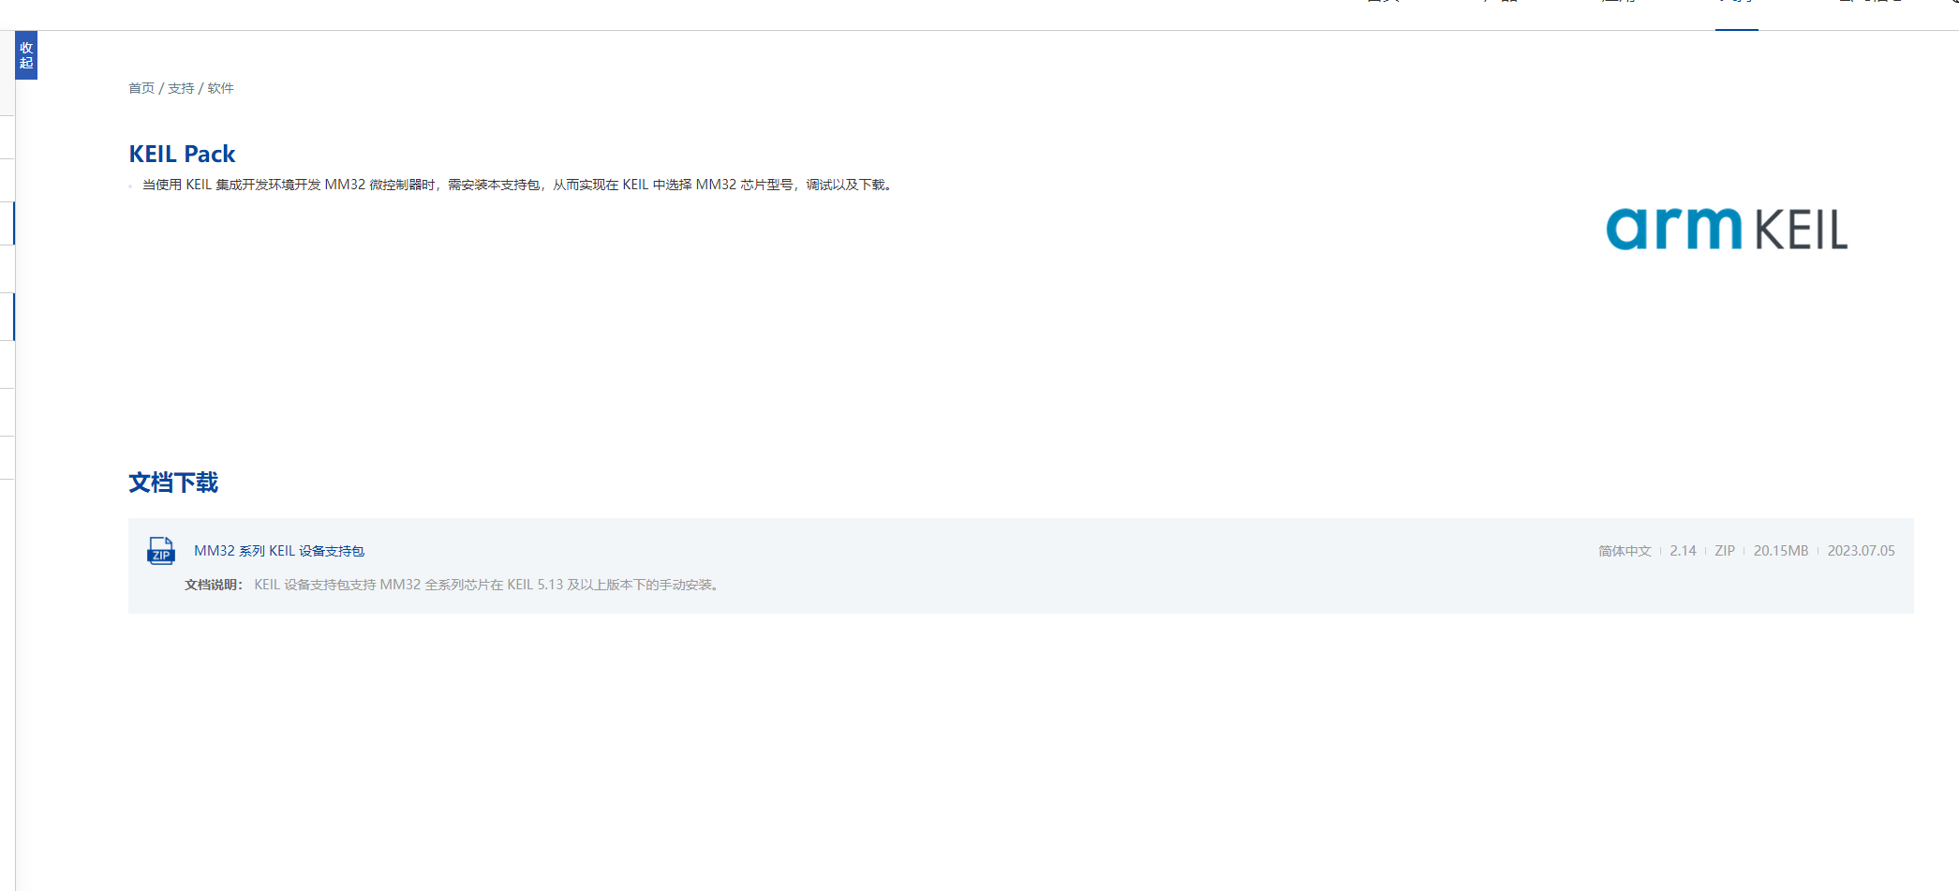
Task: Click the dark KEIL wordmark in logo
Action: click(x=1801, y=230)
